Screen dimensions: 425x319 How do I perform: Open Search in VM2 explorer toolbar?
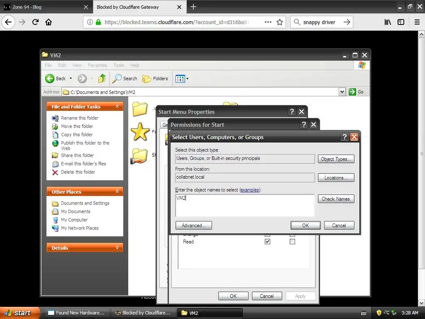tap(125, 79)
